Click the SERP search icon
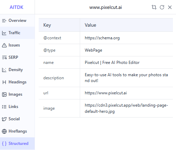The width and height of the screenshot is (176, 150). pos(4,57)
